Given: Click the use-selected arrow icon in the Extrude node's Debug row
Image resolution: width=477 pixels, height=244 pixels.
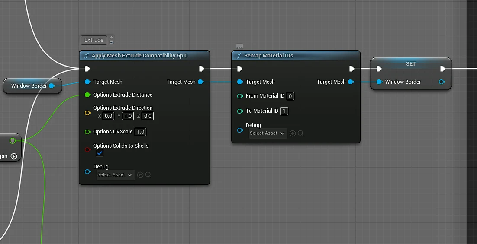Looking at the screenshot, I should coord(140,175).
